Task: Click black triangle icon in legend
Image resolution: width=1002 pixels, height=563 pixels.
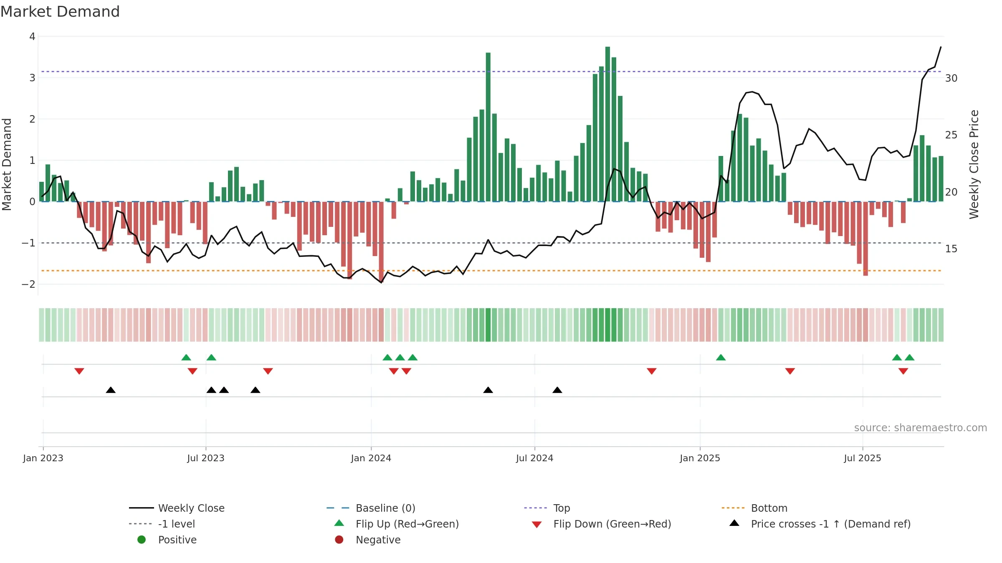Action: coord(734,523)
